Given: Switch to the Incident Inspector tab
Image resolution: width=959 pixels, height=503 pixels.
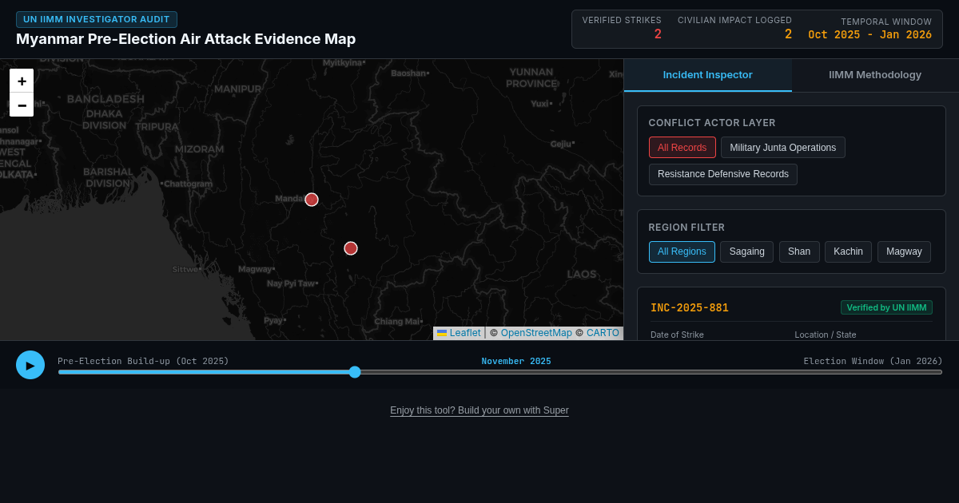Looking at the screenshot, I should pyautogui.click(x=708, y=75).
